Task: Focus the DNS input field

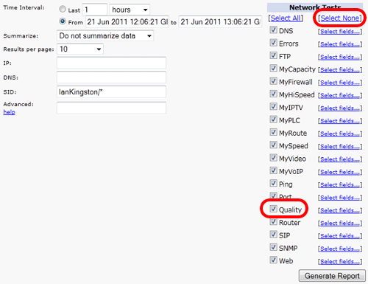Action: tap(111, 77)
